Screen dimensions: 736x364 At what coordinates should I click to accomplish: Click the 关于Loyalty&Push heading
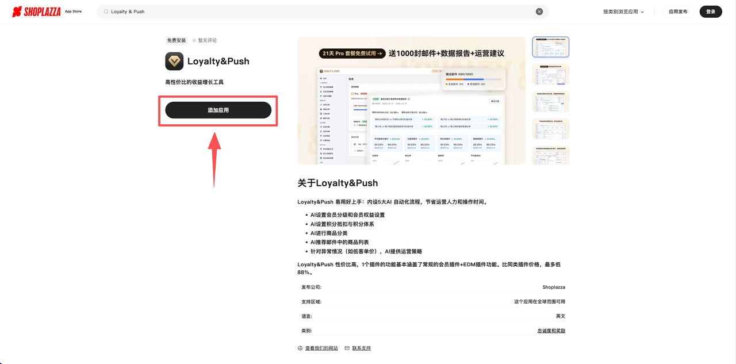pyautogui.click(x=338, y=183)
